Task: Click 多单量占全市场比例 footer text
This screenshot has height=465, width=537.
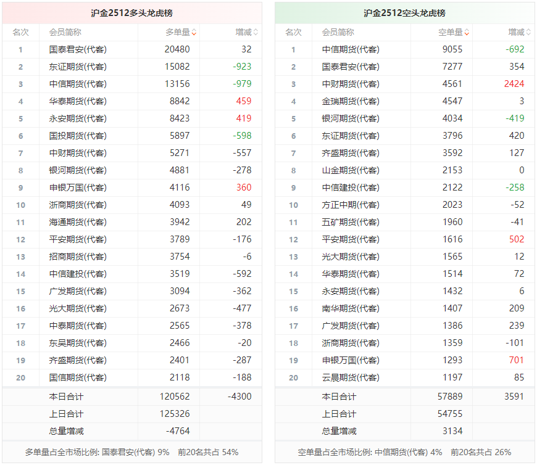Action: pyautogui.click(x=131, y=452)
